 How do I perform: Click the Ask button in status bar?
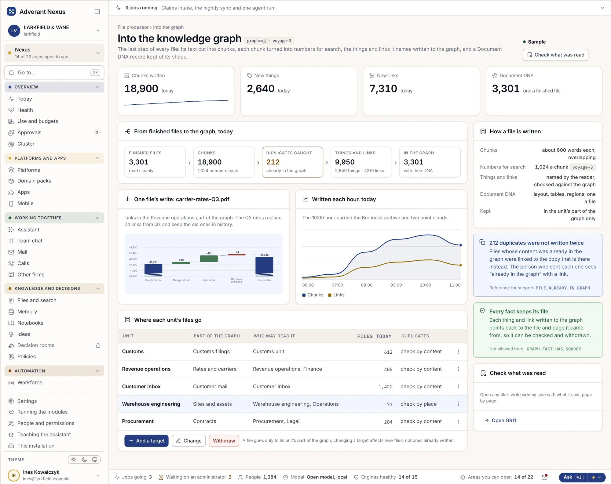point(573,477)
